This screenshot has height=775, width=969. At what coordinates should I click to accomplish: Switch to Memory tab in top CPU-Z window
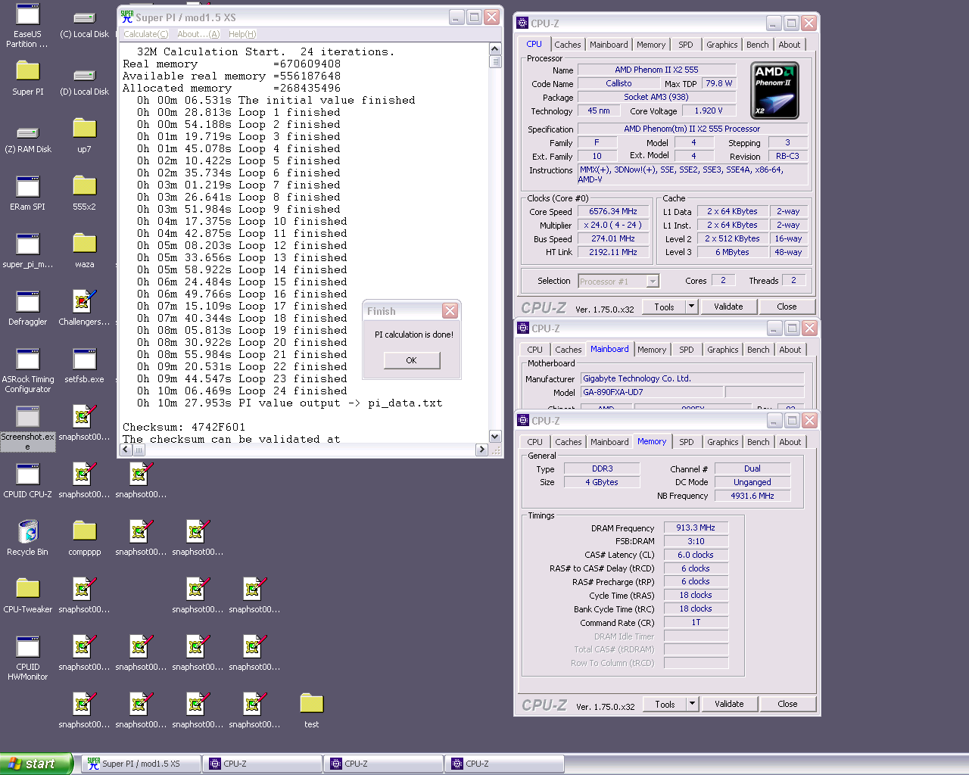[x=651, y=45]
